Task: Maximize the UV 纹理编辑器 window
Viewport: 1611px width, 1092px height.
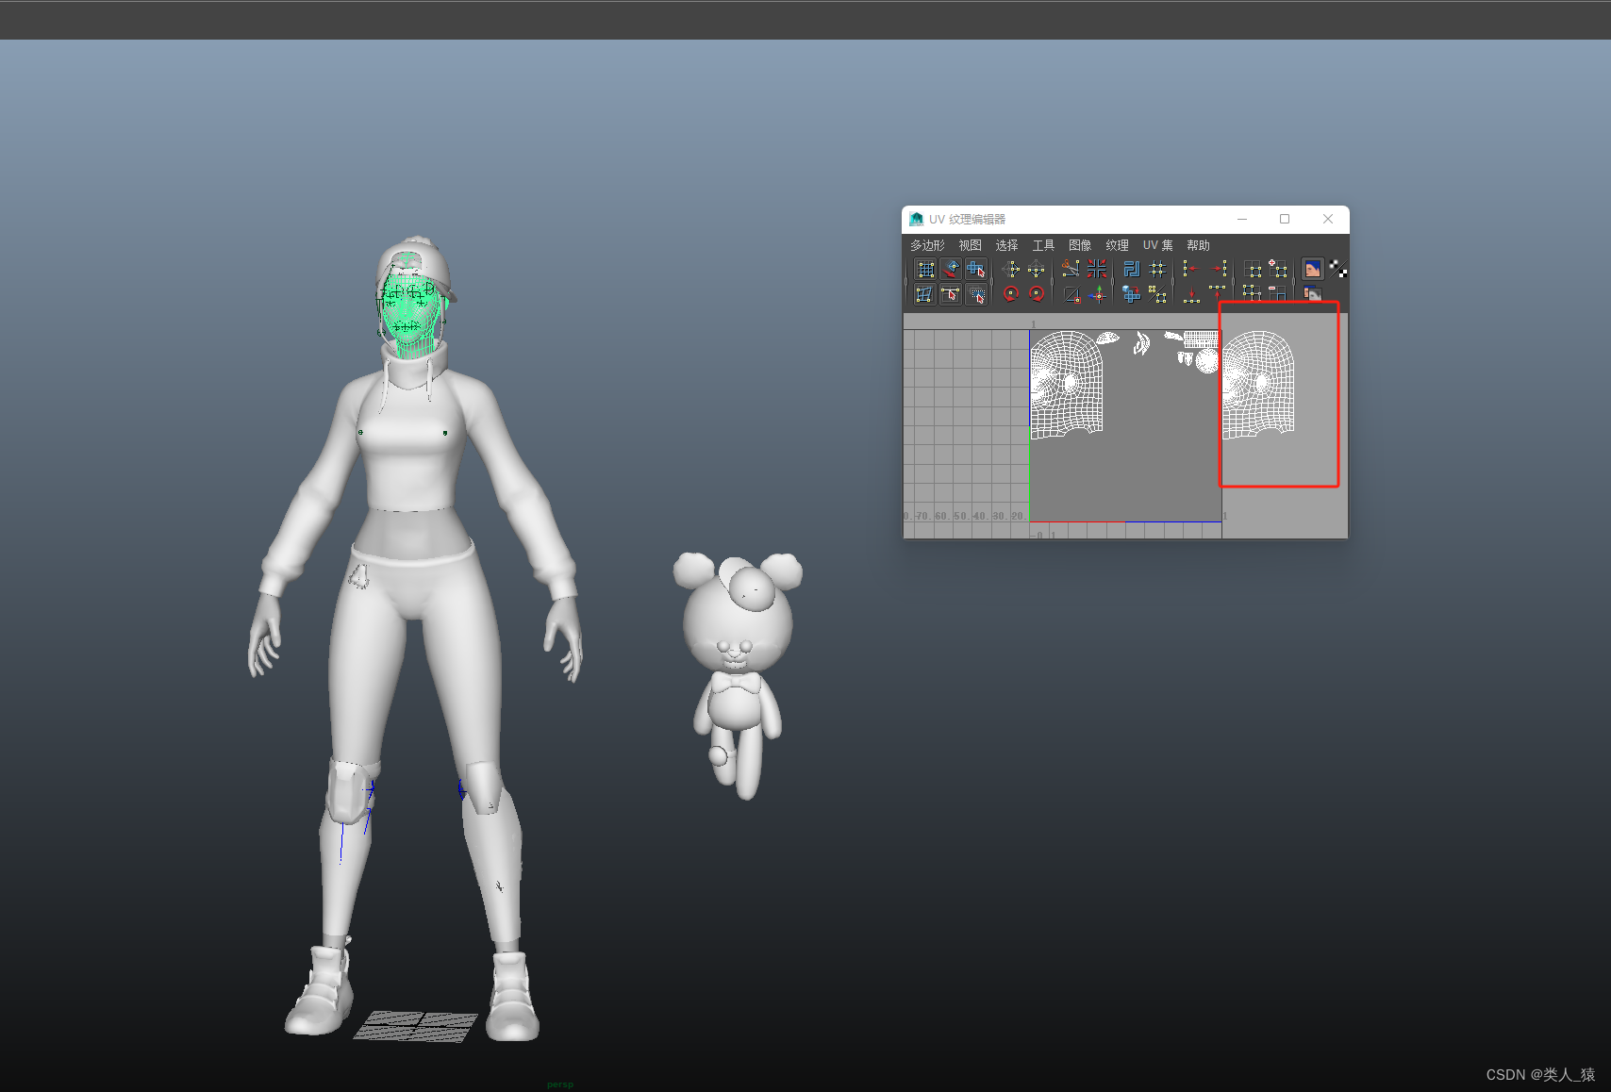Action: coord(1285,219)
